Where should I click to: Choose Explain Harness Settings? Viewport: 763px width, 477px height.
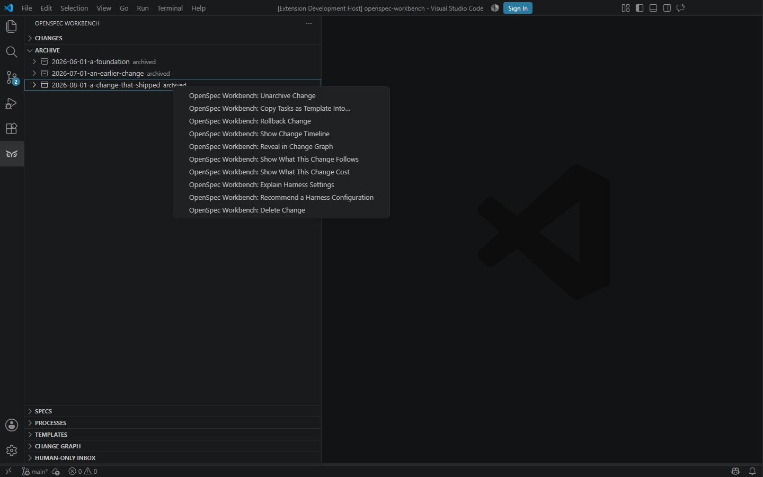[x=281, y=184]
